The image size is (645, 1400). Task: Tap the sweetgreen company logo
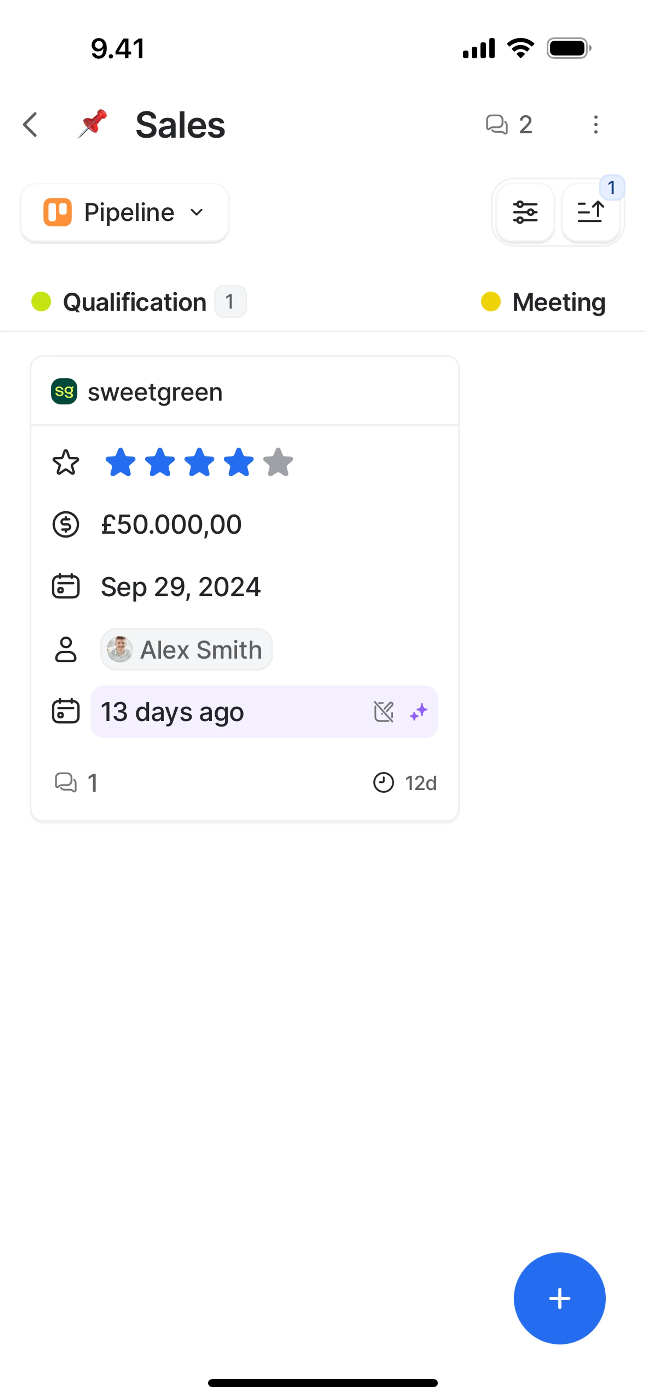point(64,392)
